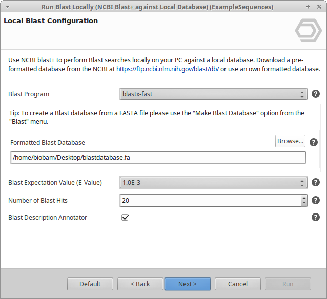The height and width of the screenshot is (299, 327).
Task: Toggle the Blast Description Annotator checkbox
Action: 125,217
